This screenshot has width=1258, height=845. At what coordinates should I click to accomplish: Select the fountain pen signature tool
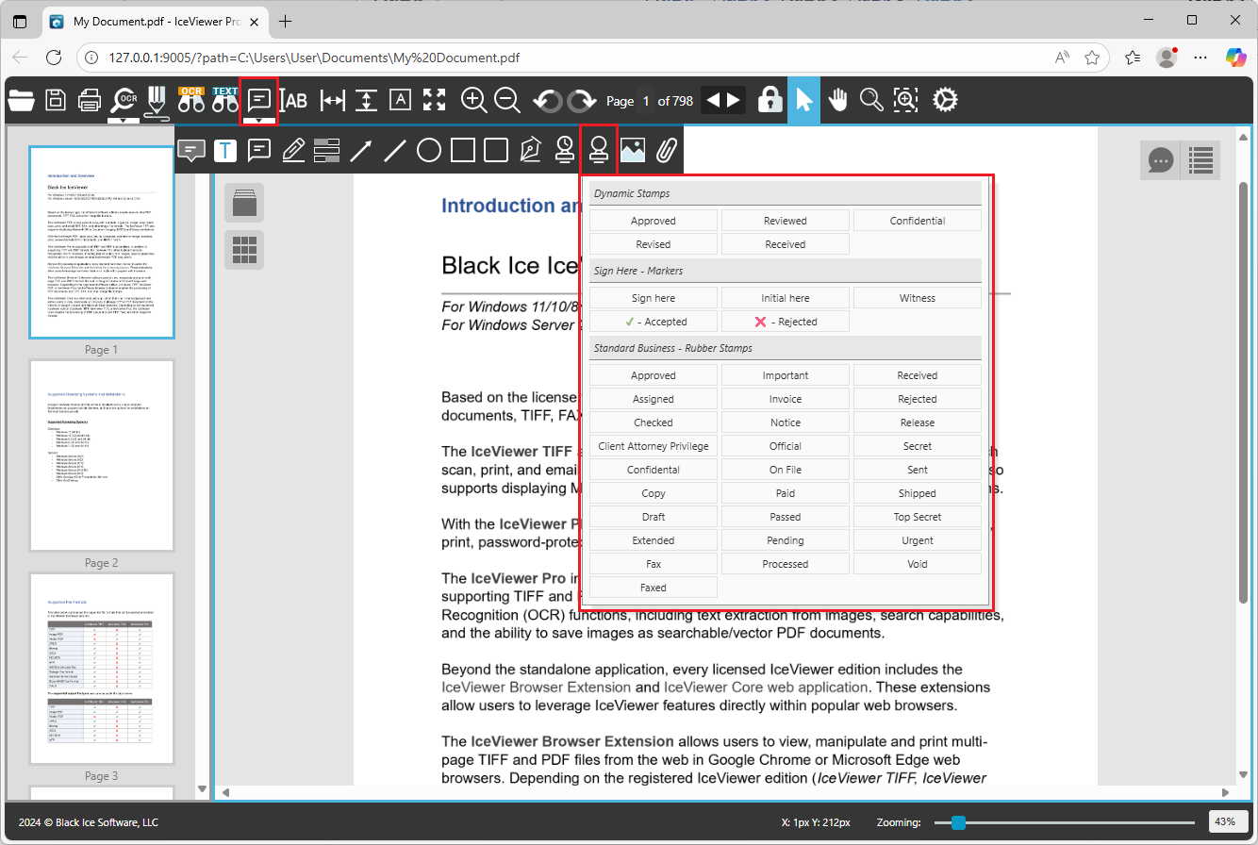[531, 150]
